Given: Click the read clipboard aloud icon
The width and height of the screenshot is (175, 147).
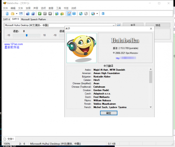Looking at the screenshot, I should [57, 14].
